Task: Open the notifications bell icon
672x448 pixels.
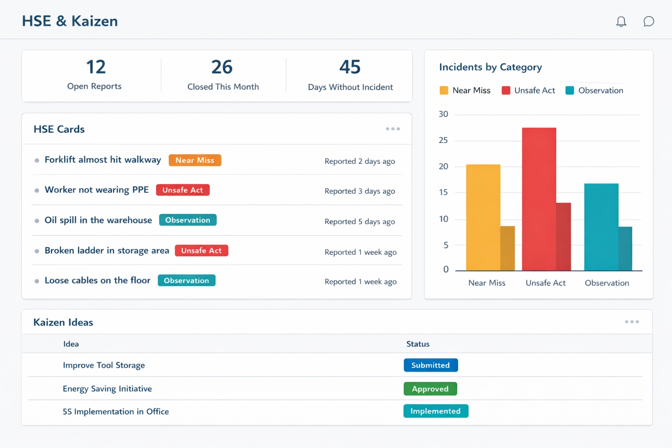Action: pos(621,21)
